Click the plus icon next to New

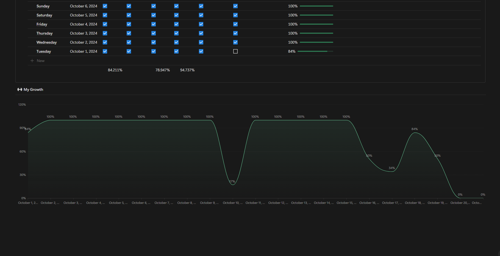32,61
